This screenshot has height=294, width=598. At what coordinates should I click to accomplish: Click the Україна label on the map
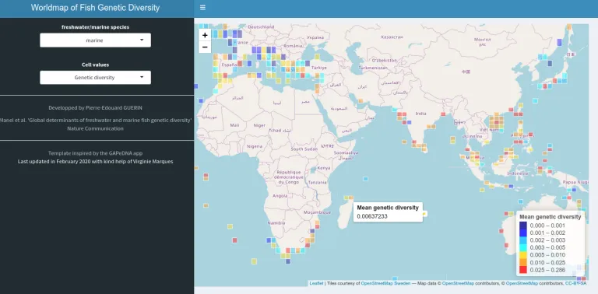coord(315,37)
